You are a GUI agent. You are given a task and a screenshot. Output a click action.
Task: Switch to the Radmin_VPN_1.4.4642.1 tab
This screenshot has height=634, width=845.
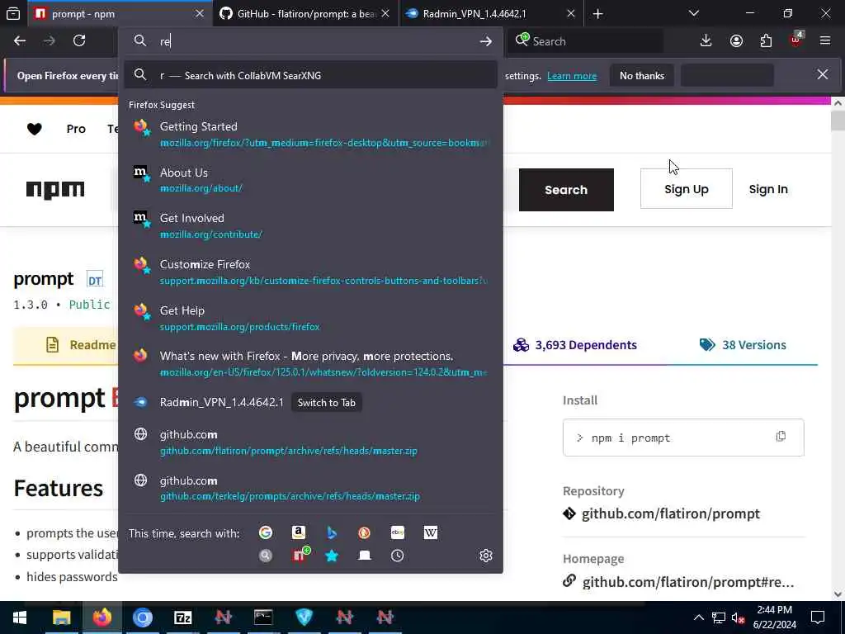point(490,14)
